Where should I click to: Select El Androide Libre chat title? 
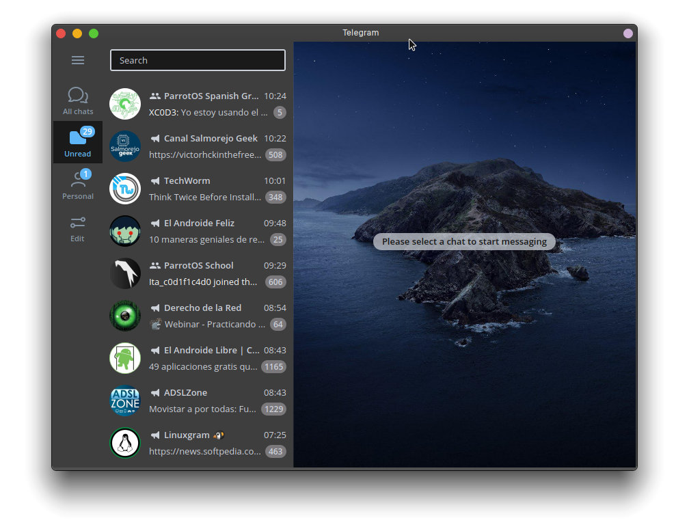pos(211,350)
